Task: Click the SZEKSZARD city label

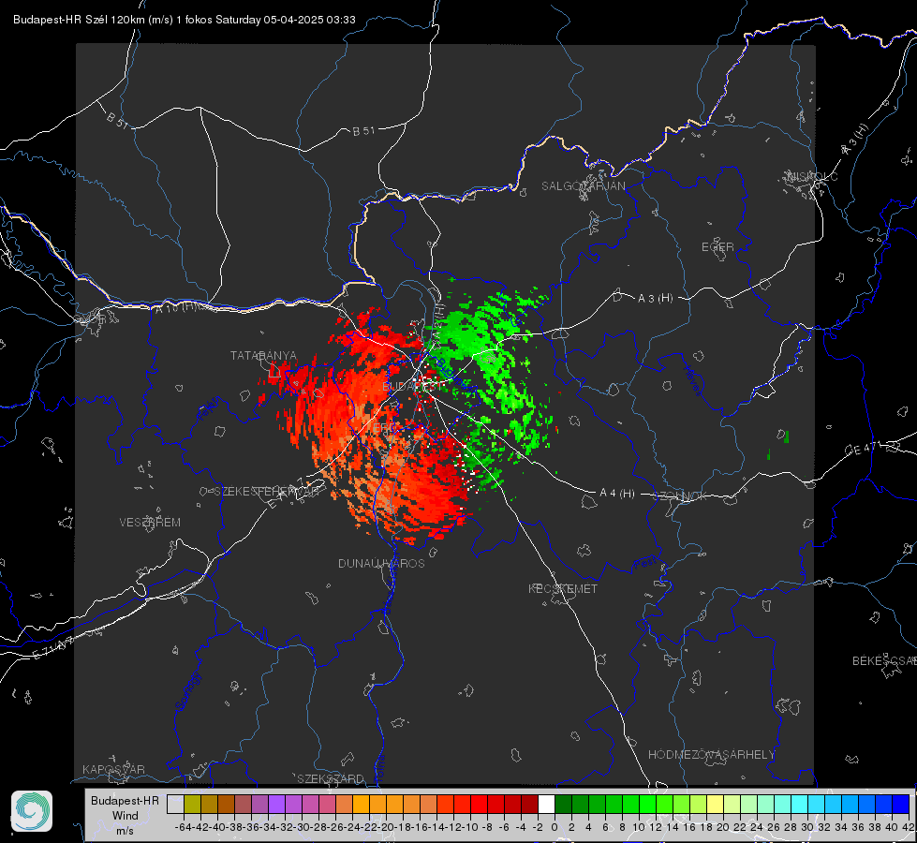Action: [331, 778]
